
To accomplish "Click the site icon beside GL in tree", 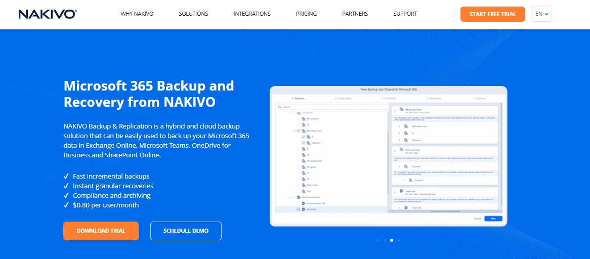I will (x=304, y=125).
